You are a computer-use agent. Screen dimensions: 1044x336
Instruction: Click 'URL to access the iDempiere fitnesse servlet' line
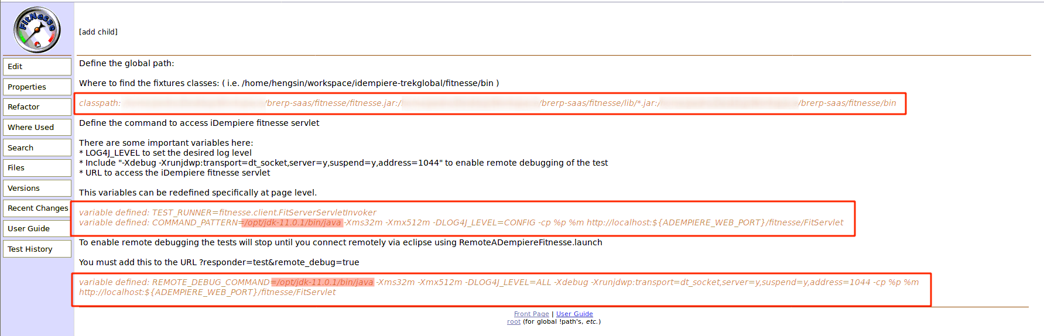tap(174, 173)
